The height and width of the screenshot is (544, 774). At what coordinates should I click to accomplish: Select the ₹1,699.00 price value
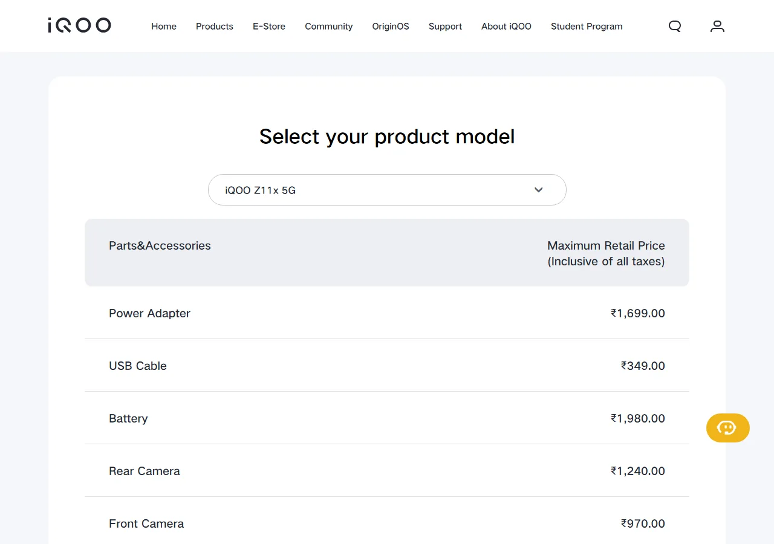(638, 313)
